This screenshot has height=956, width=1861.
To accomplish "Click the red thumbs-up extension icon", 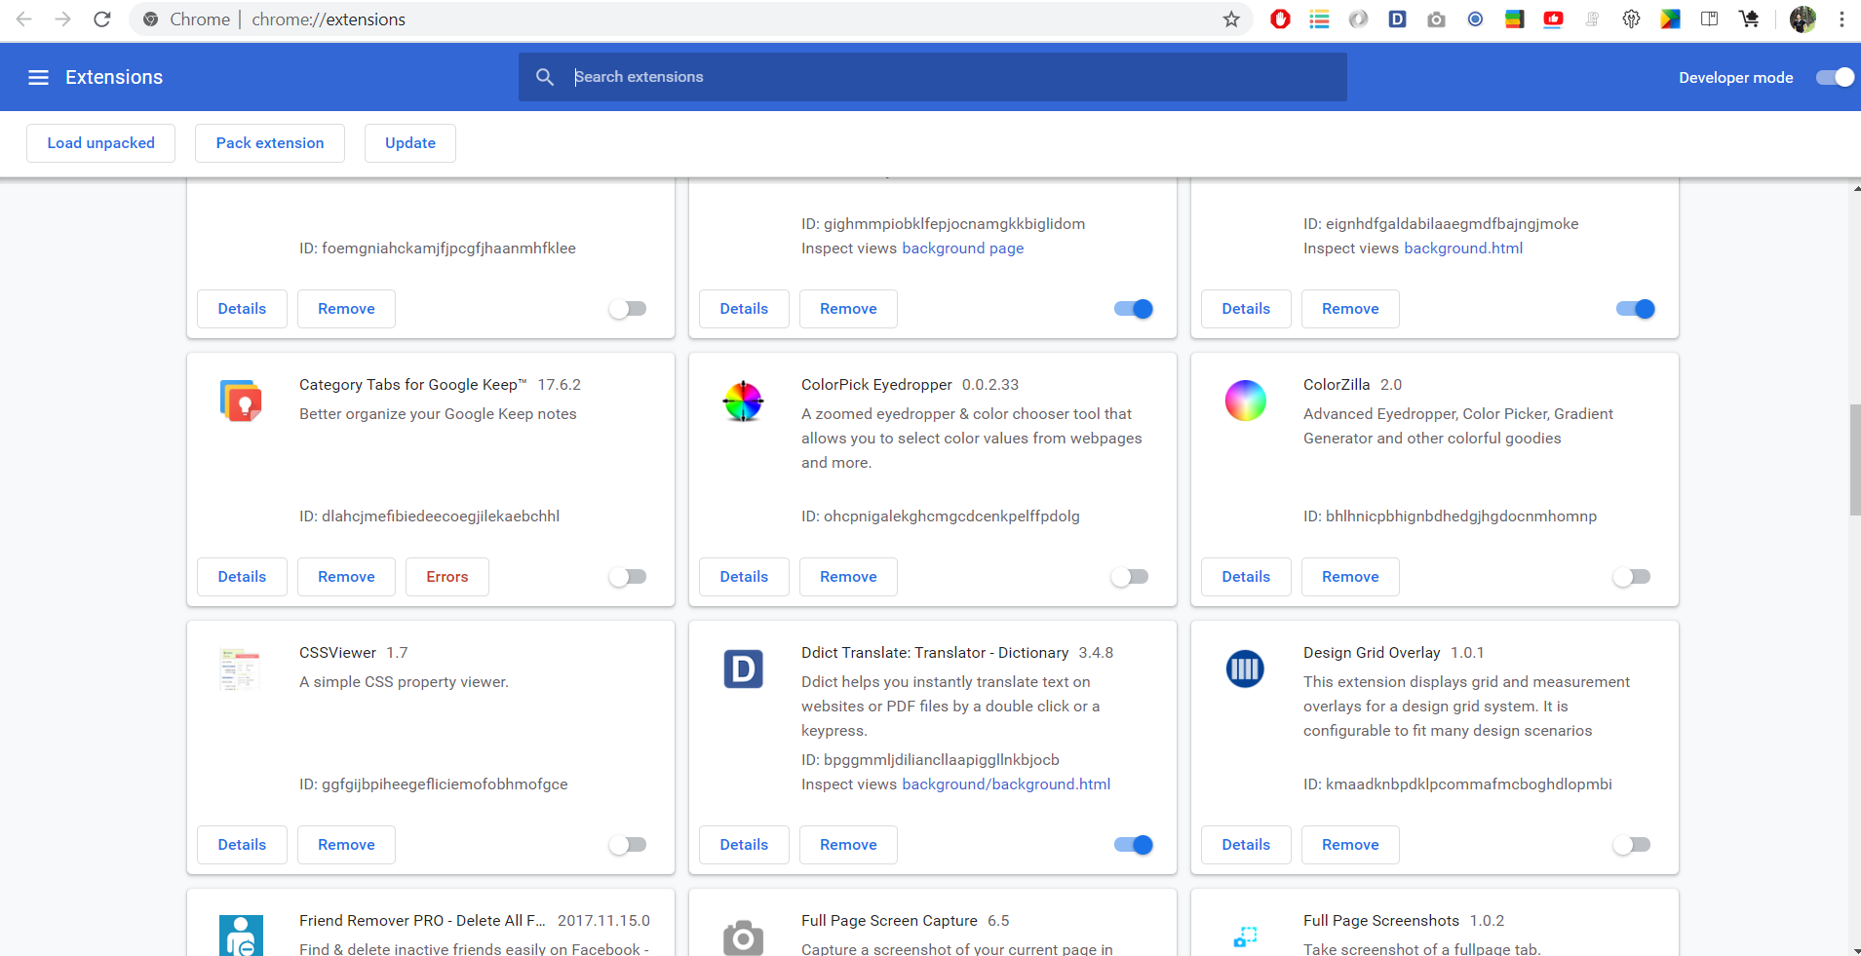I will [1553, 19].
